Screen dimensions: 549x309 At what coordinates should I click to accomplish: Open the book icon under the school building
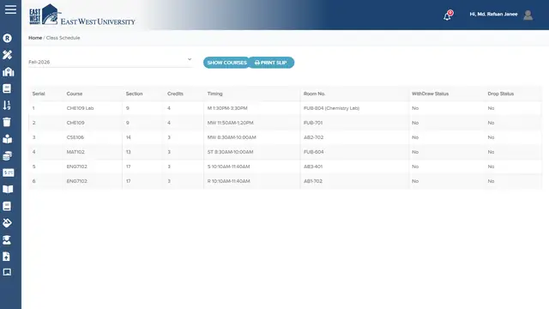[x=7, y=88]
